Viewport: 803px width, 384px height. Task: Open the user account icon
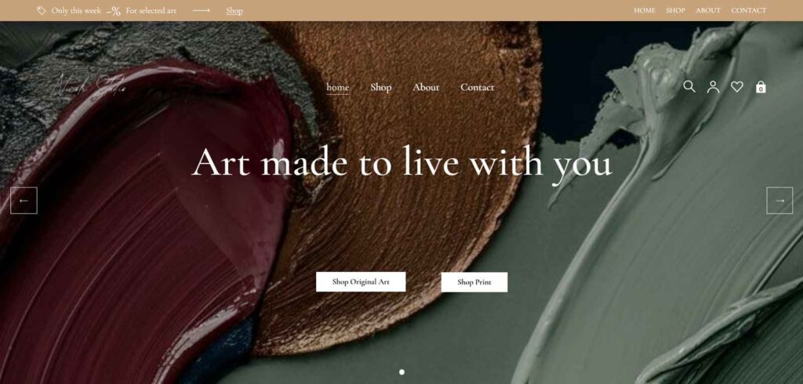pos(713,87)
